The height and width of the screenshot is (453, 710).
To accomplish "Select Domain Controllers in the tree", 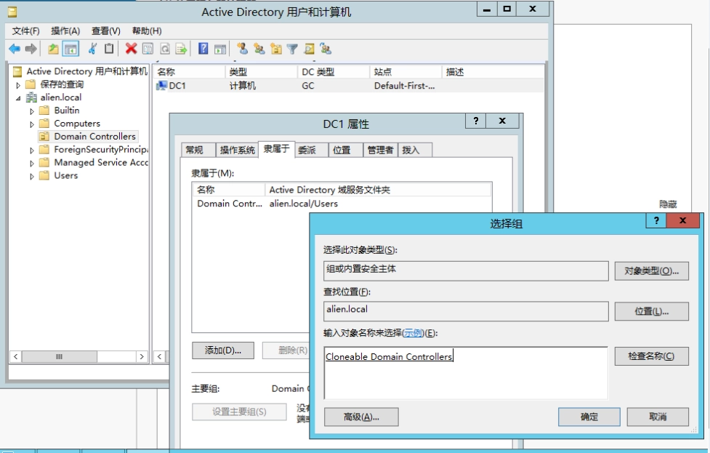I will (x=94, y=137).
